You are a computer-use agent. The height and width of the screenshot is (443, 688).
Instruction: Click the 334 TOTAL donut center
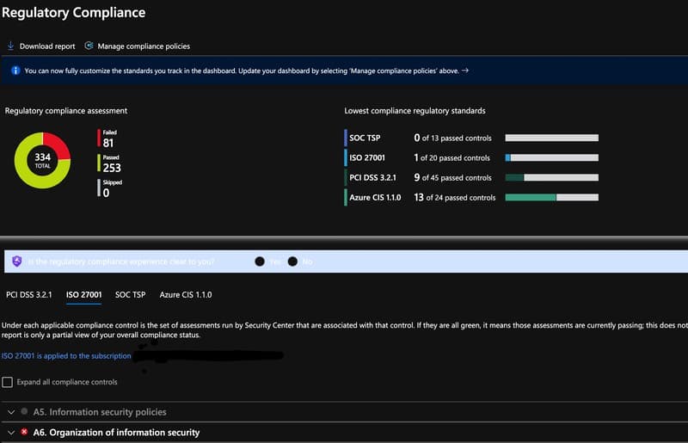coord(42,160)
